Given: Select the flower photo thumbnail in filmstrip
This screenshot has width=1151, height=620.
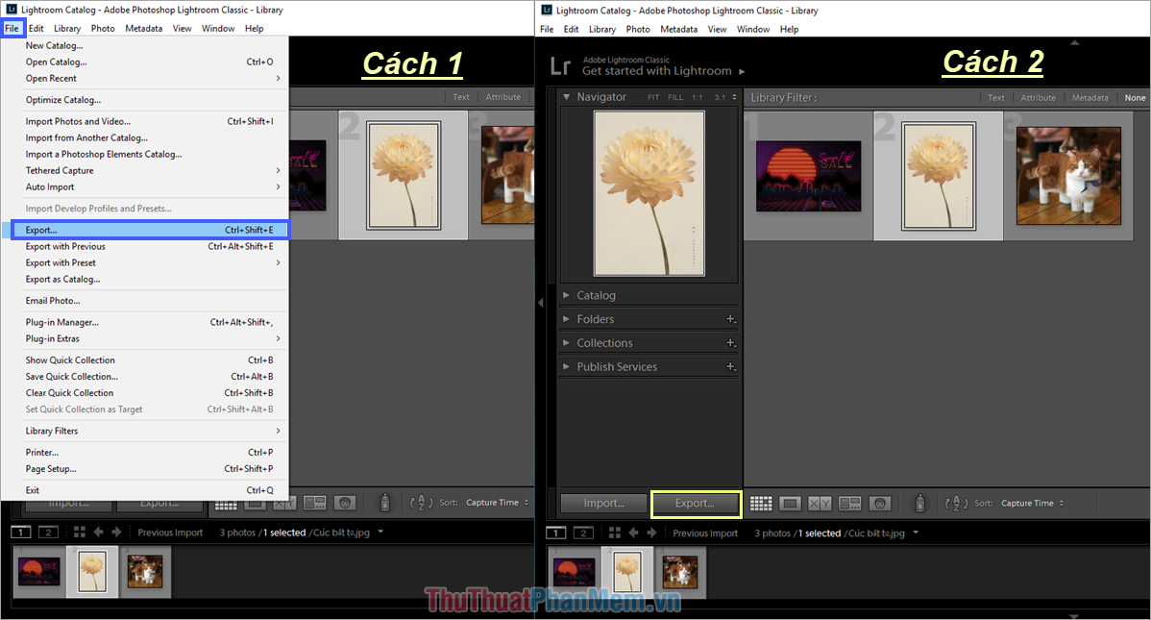Looking at the screenshot, I should 627,571.
